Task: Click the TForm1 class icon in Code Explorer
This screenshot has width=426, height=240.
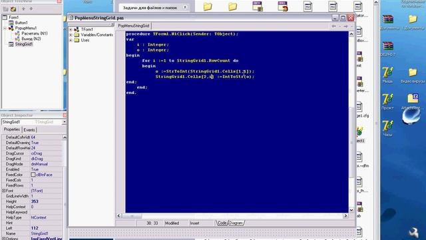Action: tap(77, 29)
